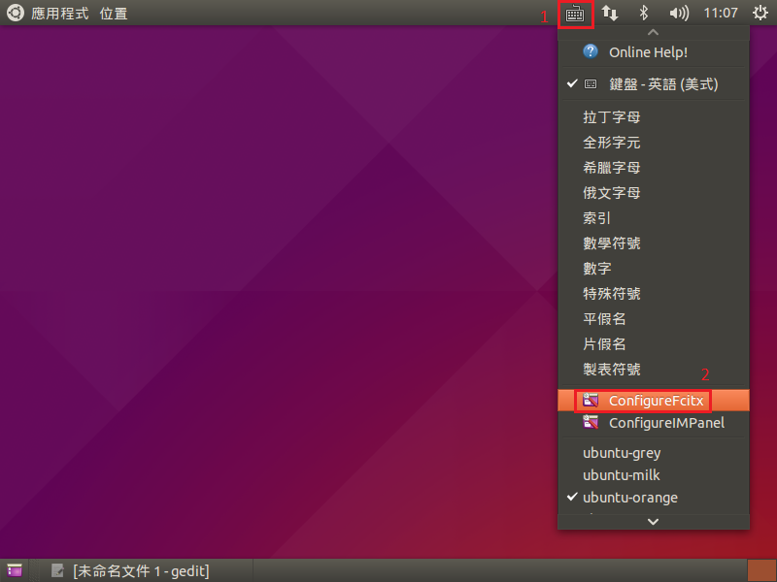This screenshot has width=777, height=582.
Task: Switch skin to ubuntu-grey
Action: tap(622, 452)
